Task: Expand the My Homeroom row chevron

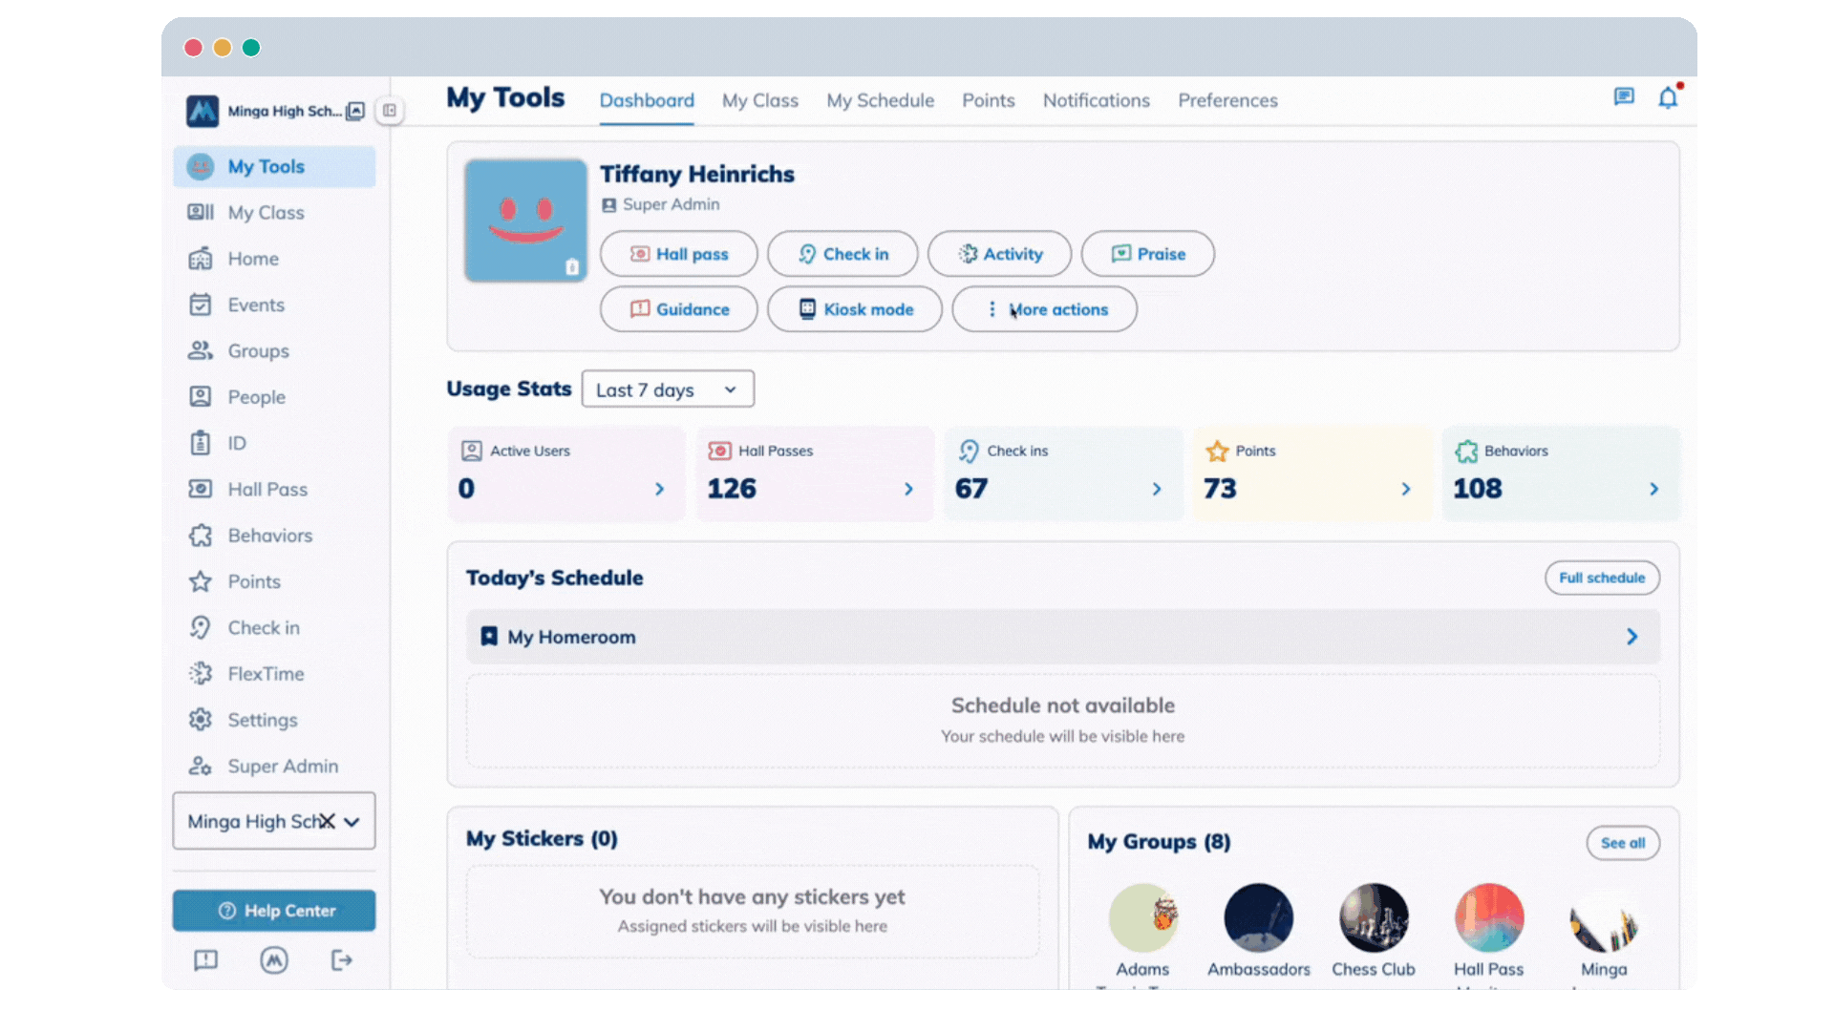Action: coord(1631,637)
